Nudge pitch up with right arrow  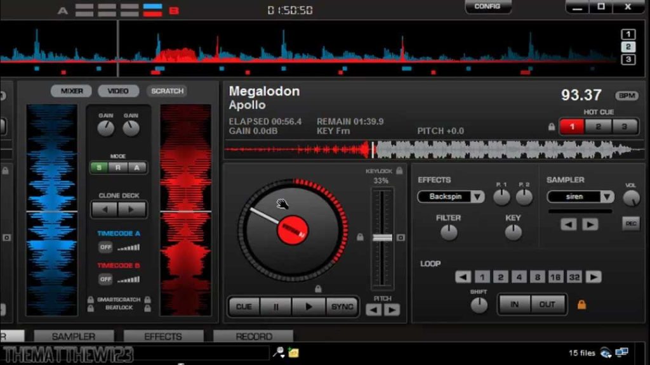coord(392,310)
